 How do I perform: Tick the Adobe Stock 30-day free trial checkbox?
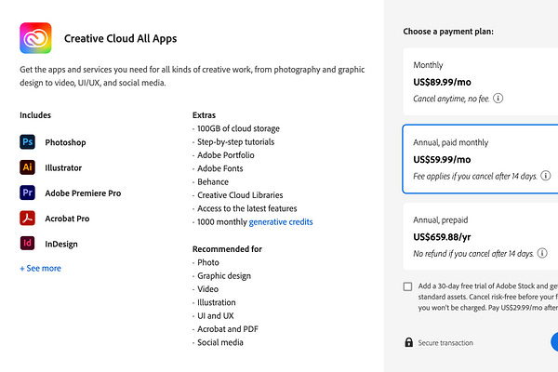pyautogui.click(x=408, y=286)
